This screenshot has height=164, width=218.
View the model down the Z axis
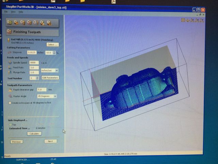point(192,20)
